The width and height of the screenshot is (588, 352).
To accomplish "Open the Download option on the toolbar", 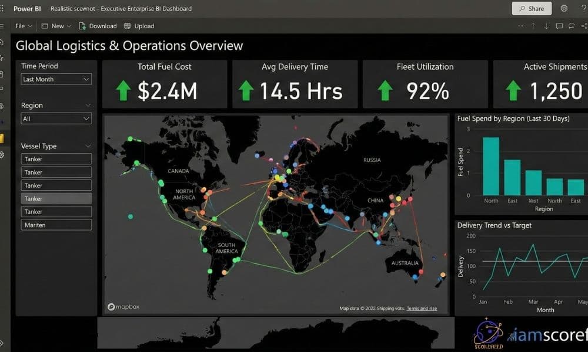I will click(x=98, y=26).
